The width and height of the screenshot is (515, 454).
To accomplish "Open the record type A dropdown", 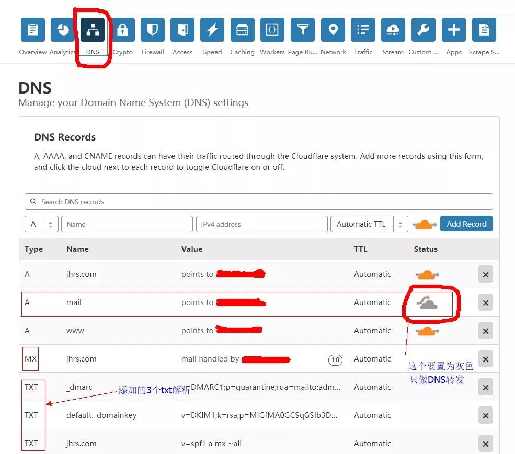I will [41, 224].
